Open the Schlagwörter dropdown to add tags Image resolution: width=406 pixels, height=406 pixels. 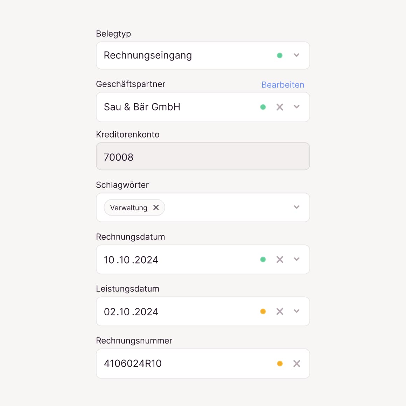[296, 207]
